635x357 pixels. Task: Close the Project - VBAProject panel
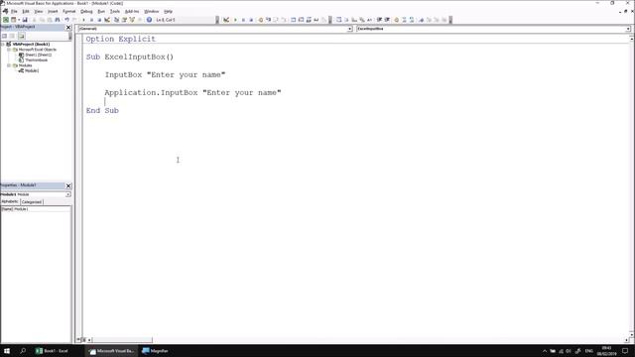[68, 28]
